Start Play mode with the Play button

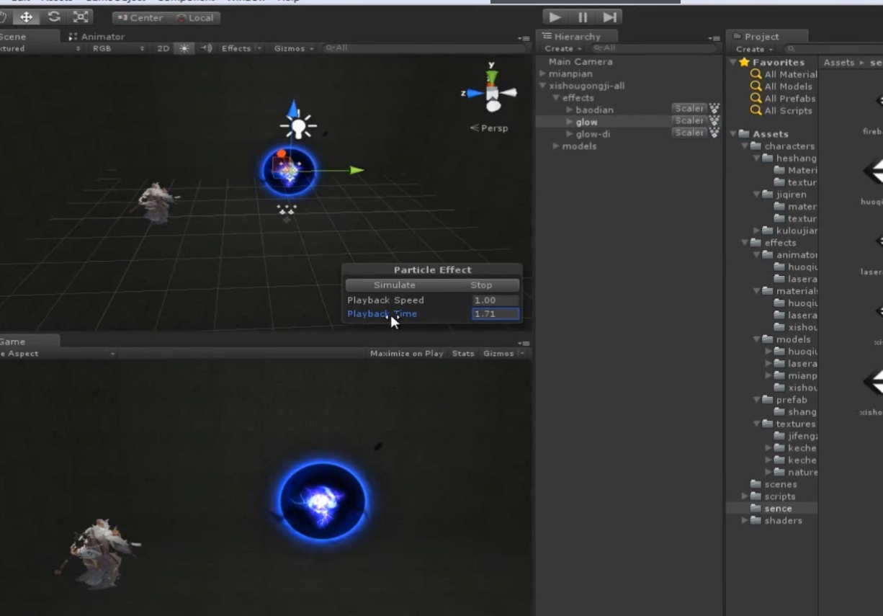[555, 17]
